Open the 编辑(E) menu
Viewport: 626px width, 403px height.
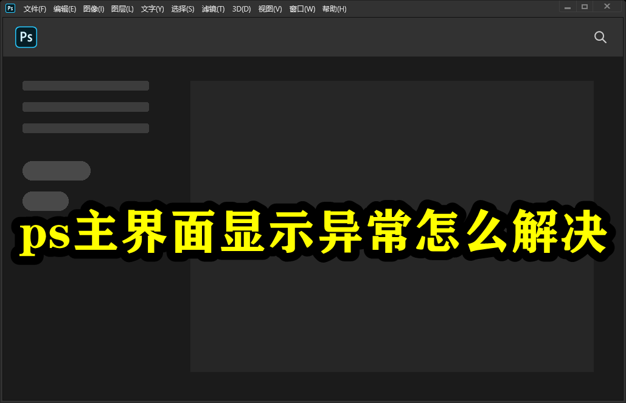[64, 9]
